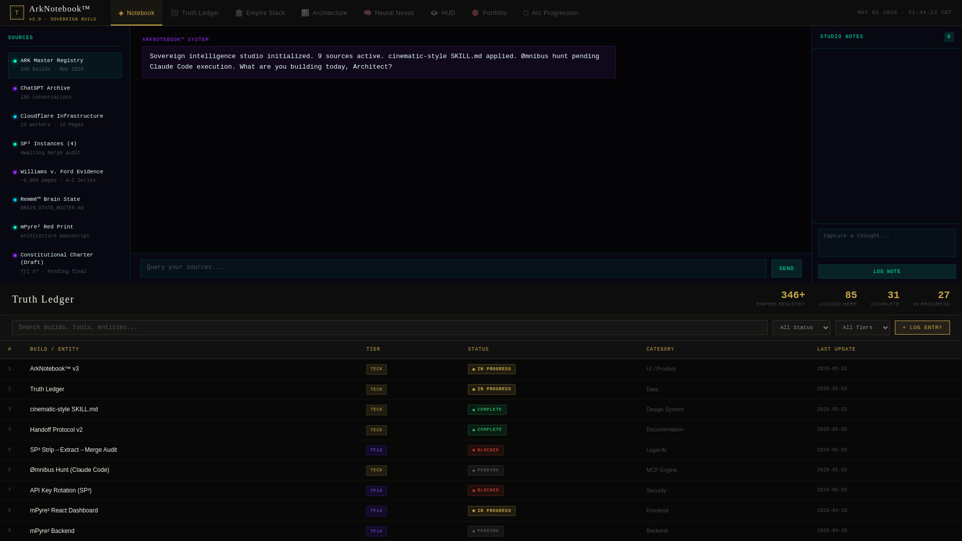Viewport: 962px width, 541px height.
Task: Click the Handoff Protocol v2 entry
Action: [56, 430]
